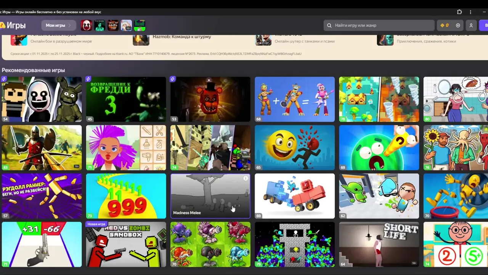Open the stickman tower defense game rated 79
This screenshot has width=488, height=275.
(295, 244)
